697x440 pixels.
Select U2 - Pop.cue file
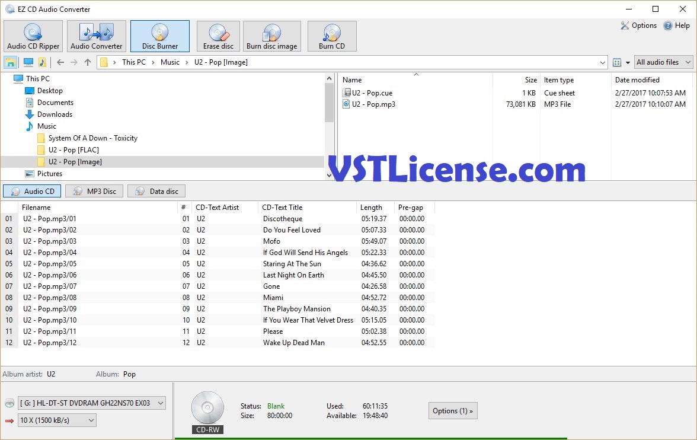point(372,93)
